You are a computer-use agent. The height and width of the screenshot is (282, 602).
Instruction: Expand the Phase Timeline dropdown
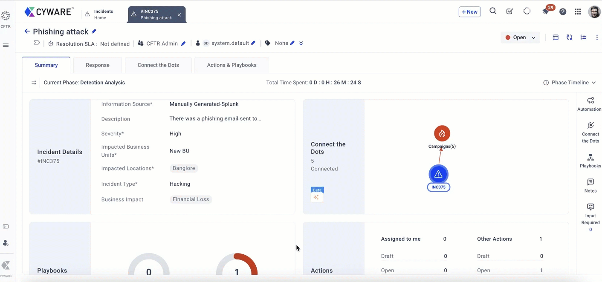(570, 83)
